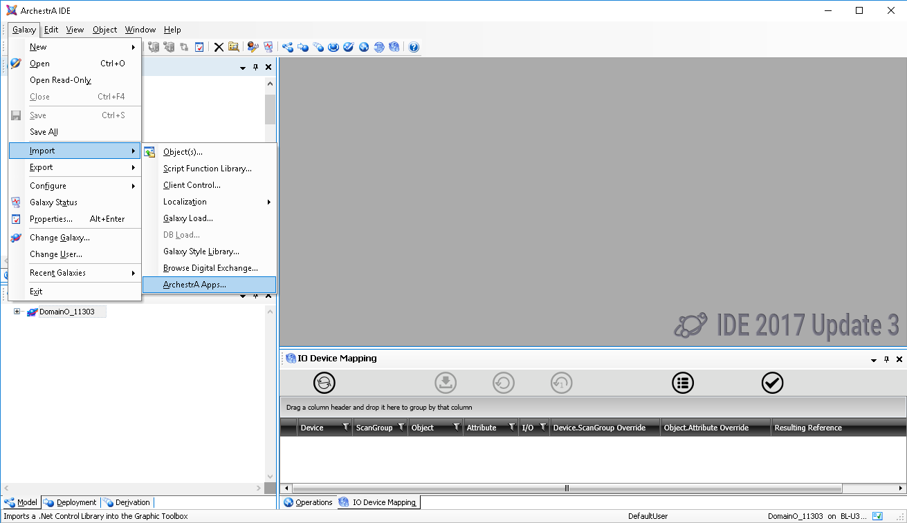Image resolution: width=907 pixels, height=523 pixels.
Task: Close the upper left panel
Action: (x=268, y=67)
